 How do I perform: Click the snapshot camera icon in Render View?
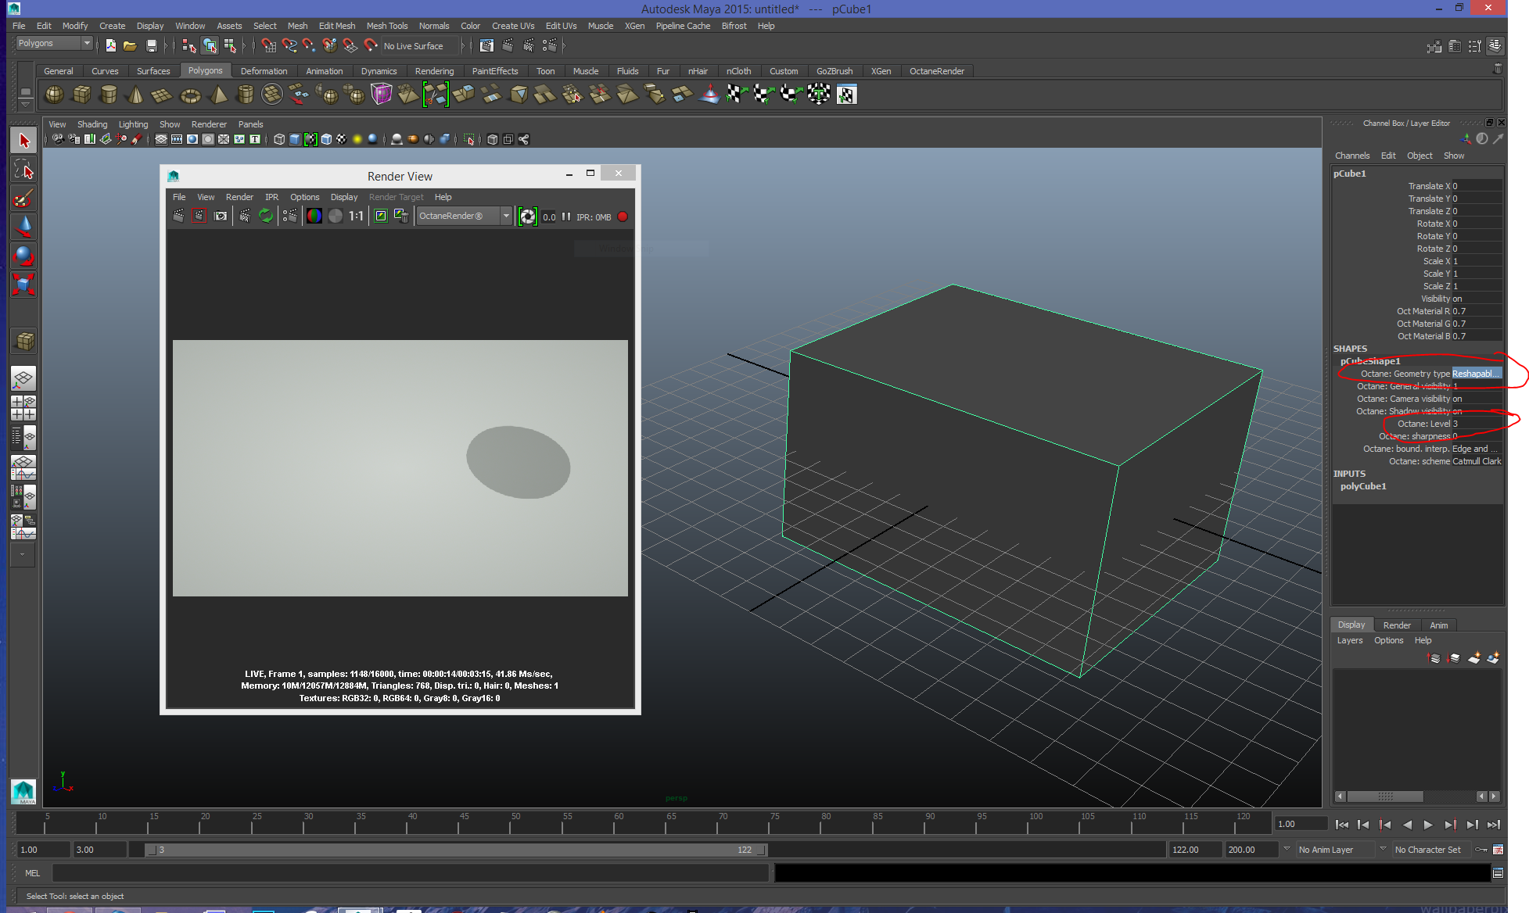point(221,217)
